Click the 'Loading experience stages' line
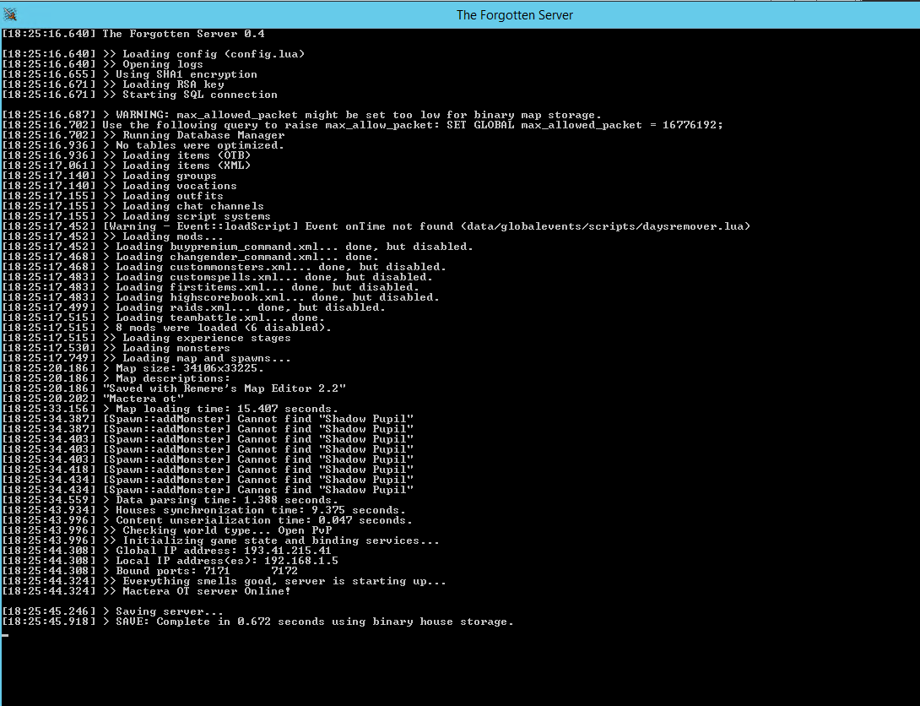The width and height of the screenshot is (920, 706). point(147,338)
